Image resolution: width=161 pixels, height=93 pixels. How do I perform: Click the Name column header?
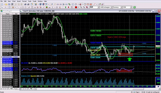tap(7, 14)
